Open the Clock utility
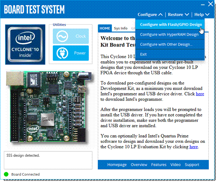The width and height of the screenshot is (219, 184). [x=71, y=36]
